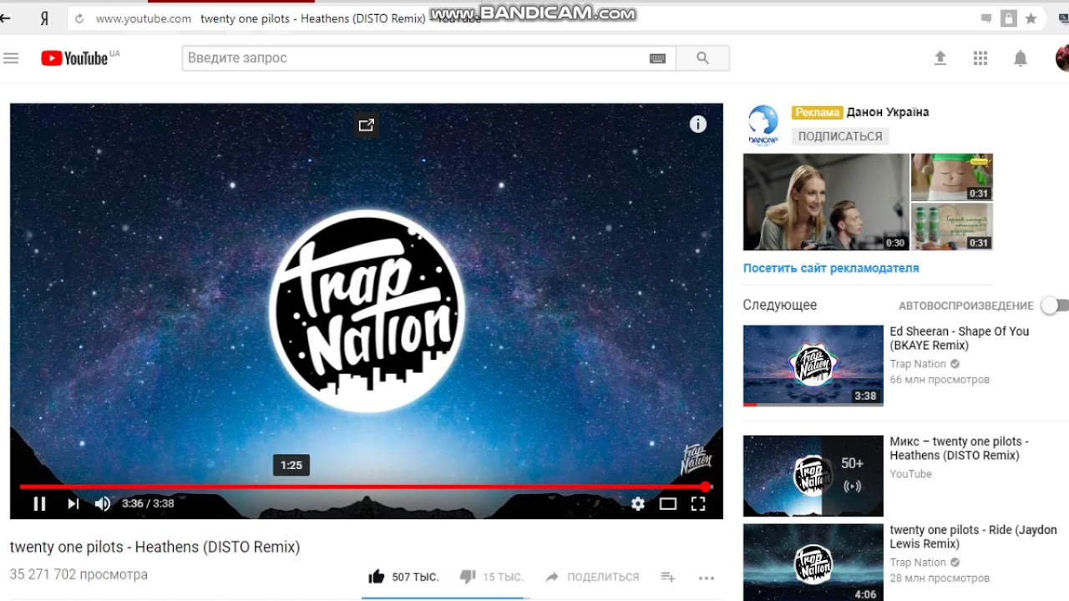
Task: Click the 35 271 702 просмотра view count
Action: 79,575
